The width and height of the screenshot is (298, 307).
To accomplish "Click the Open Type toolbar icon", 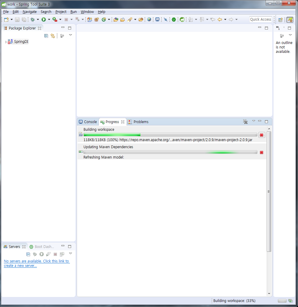I will (x=116, y=19).
